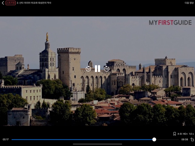Pause the video playback
Screen dimensions: 195x146
(x=98, y=68)
